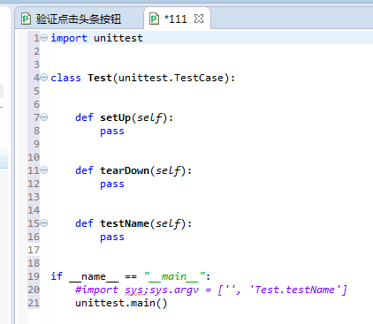Click the unittest.TestCase base class text
The width and height of the screenshot is (373, 324).
(171, 78)
